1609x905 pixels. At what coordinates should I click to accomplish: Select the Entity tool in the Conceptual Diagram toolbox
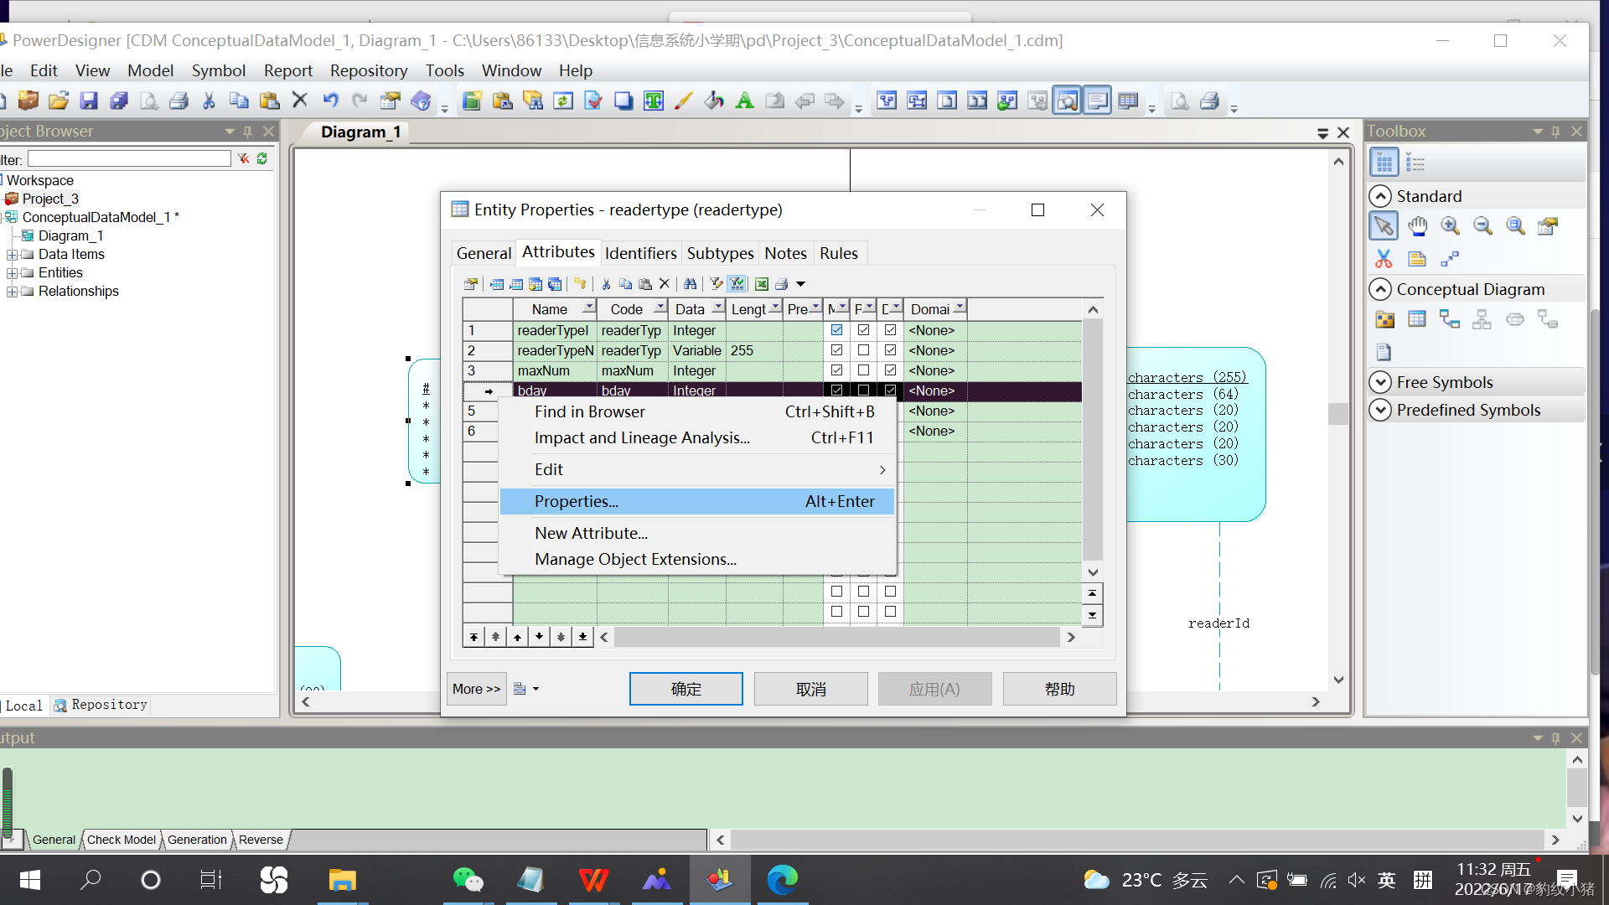tap(1417, 319)
